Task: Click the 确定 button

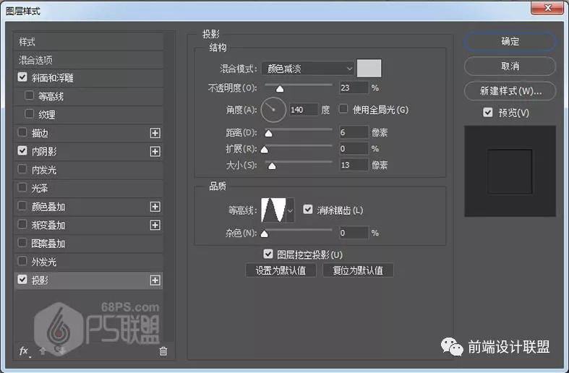Action: pyautogui.click(x=510, y=41)
